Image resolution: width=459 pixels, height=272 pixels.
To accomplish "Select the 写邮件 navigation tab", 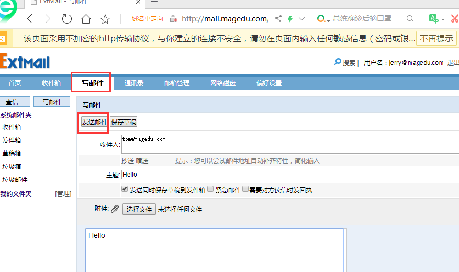I will [93, 83].
